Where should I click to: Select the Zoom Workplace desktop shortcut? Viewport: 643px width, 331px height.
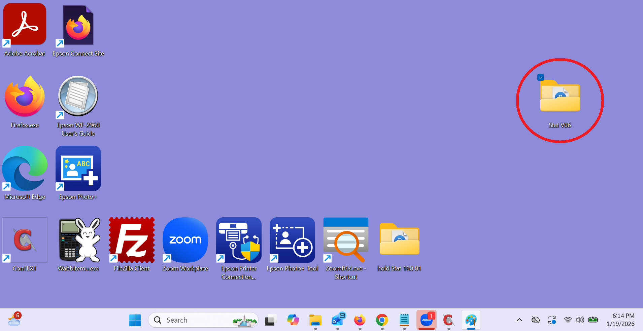click(185, 240)
